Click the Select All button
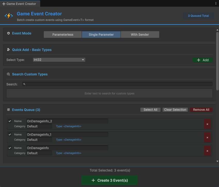Viewport: 219px width, 187px height. pos(150,109)
